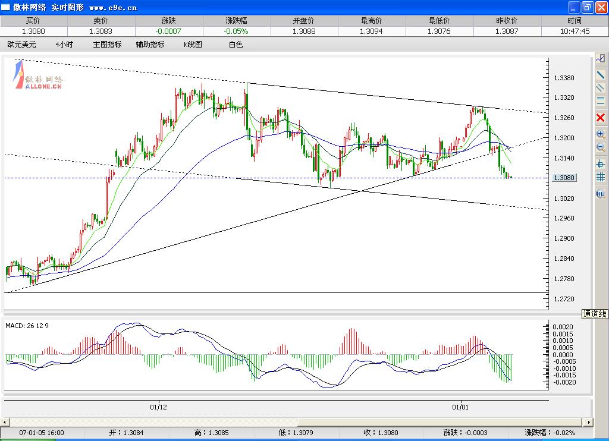
Task: Click the 开：1.3084 status bar entry
Action: [x=126, y=433]
